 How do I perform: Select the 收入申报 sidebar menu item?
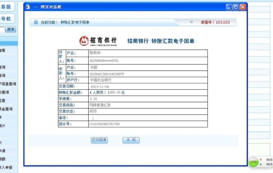coord(6,168)
